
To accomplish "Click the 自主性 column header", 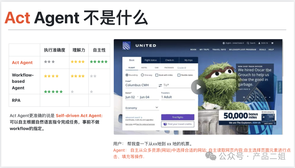I will click(x=99, y=50).
